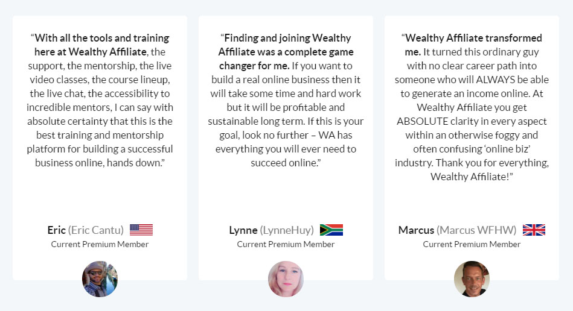The image size is (573, 311).
Task: Select Lynne's testimonial quote text
Action: click(286, 100)
